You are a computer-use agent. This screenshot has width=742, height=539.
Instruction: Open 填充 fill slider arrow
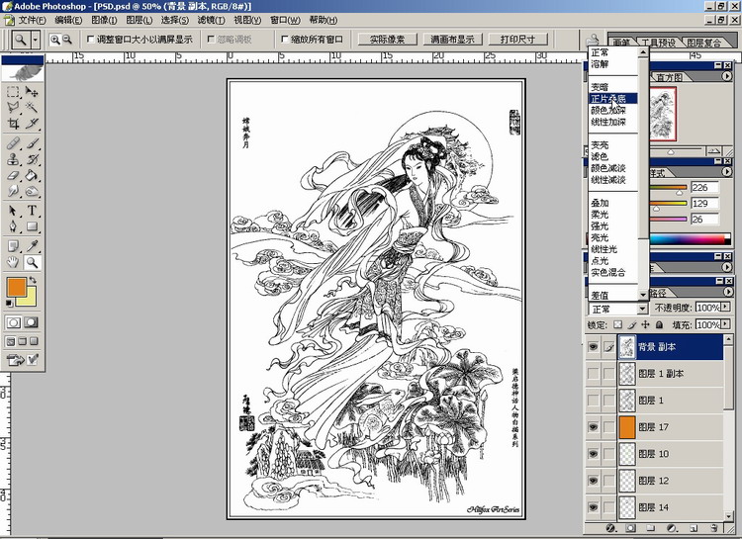coord(725,324)
